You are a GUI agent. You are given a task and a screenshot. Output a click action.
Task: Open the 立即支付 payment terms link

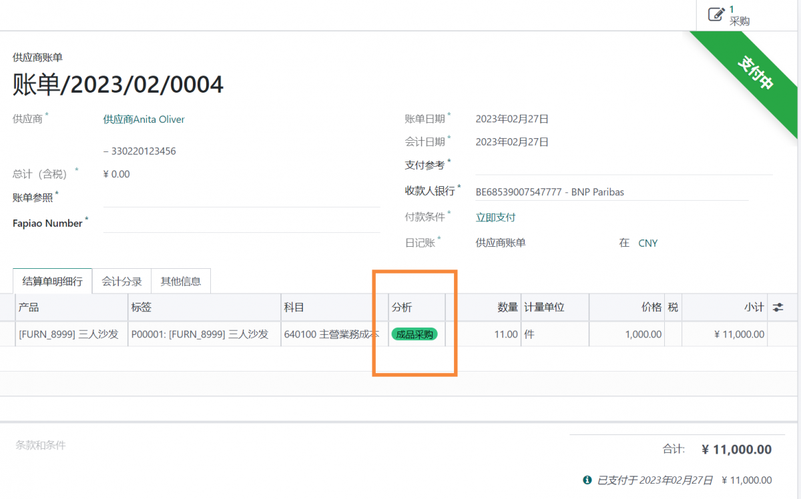(x=495, y=217)
